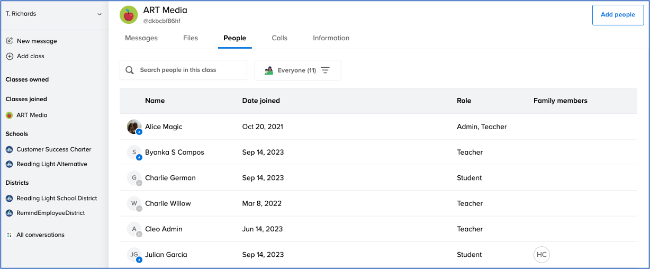
Task: Open the Everyone (11) filter dropdown
Action: 297,70
